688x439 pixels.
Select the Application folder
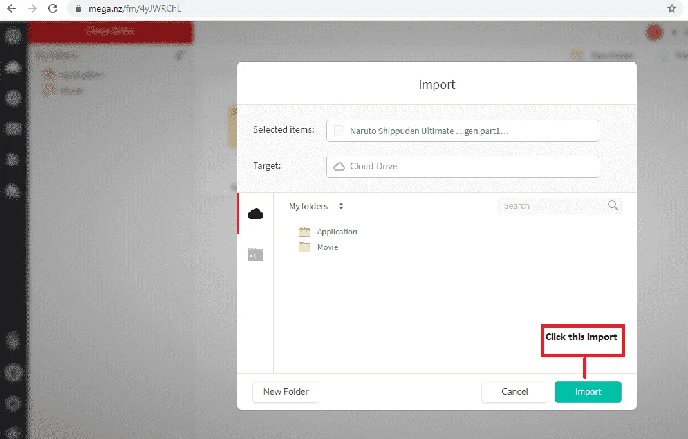tap(337, 231)
